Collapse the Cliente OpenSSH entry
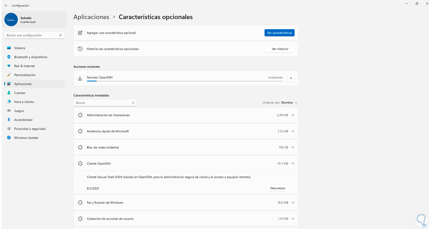 point(293,164)
